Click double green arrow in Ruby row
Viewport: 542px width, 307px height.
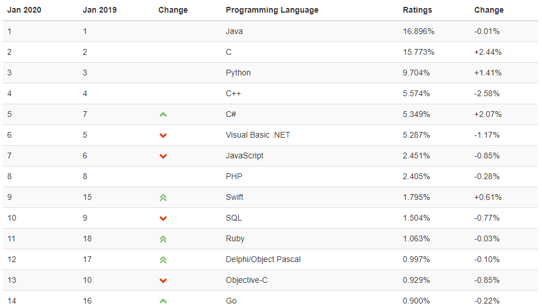(x=163, y=239)
